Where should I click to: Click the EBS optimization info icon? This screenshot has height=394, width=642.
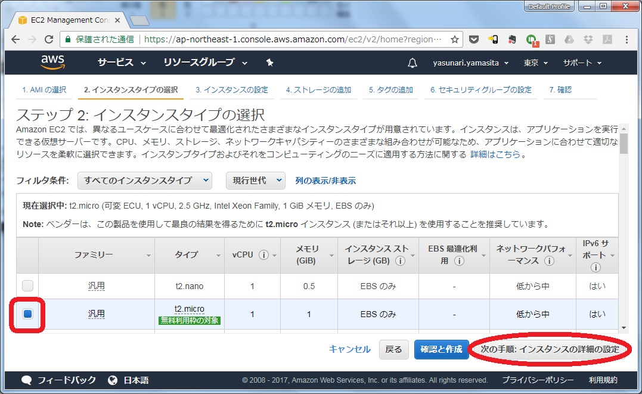pyautogui.click(x=459, y=260)
